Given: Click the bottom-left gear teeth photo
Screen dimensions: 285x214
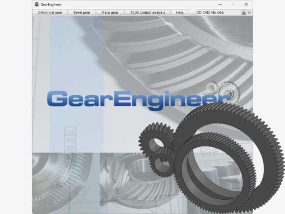Looking at the screenshot, I should coord(64,182).
